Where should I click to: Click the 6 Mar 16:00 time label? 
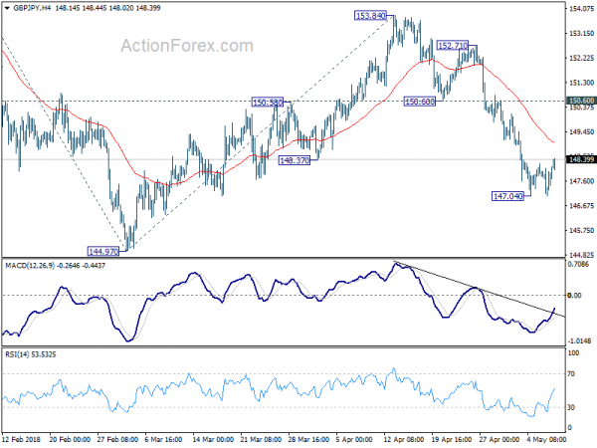(163, 439)
